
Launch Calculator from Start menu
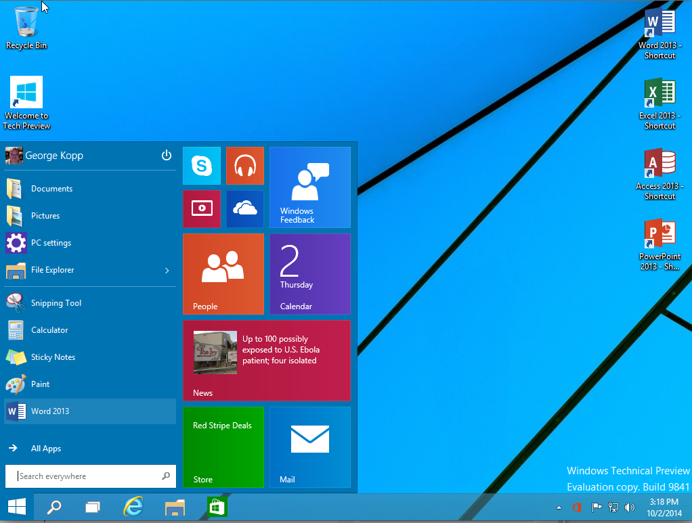pos(90,330)
